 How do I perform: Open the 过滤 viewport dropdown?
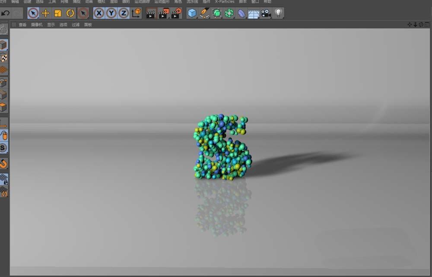75,25
